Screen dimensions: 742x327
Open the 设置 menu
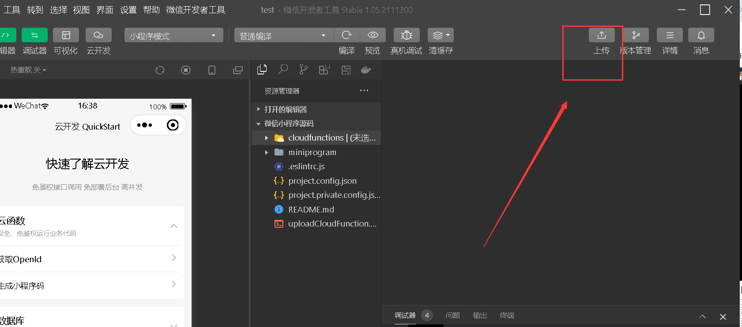click(x=128, y=10)
